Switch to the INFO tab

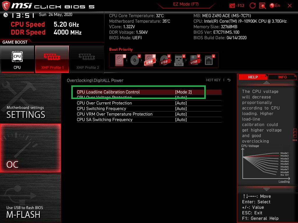click(x=282, y=77)
